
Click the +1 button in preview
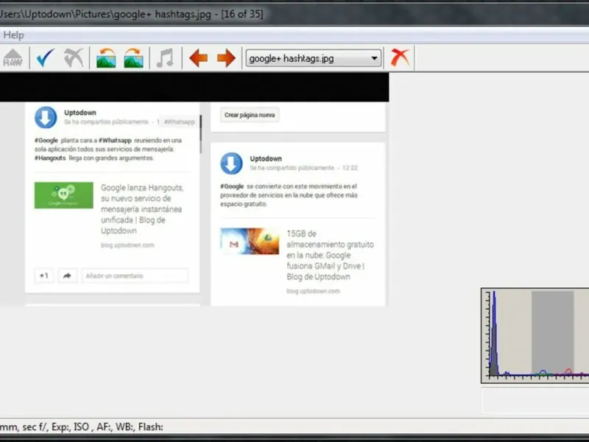[44, 276]
